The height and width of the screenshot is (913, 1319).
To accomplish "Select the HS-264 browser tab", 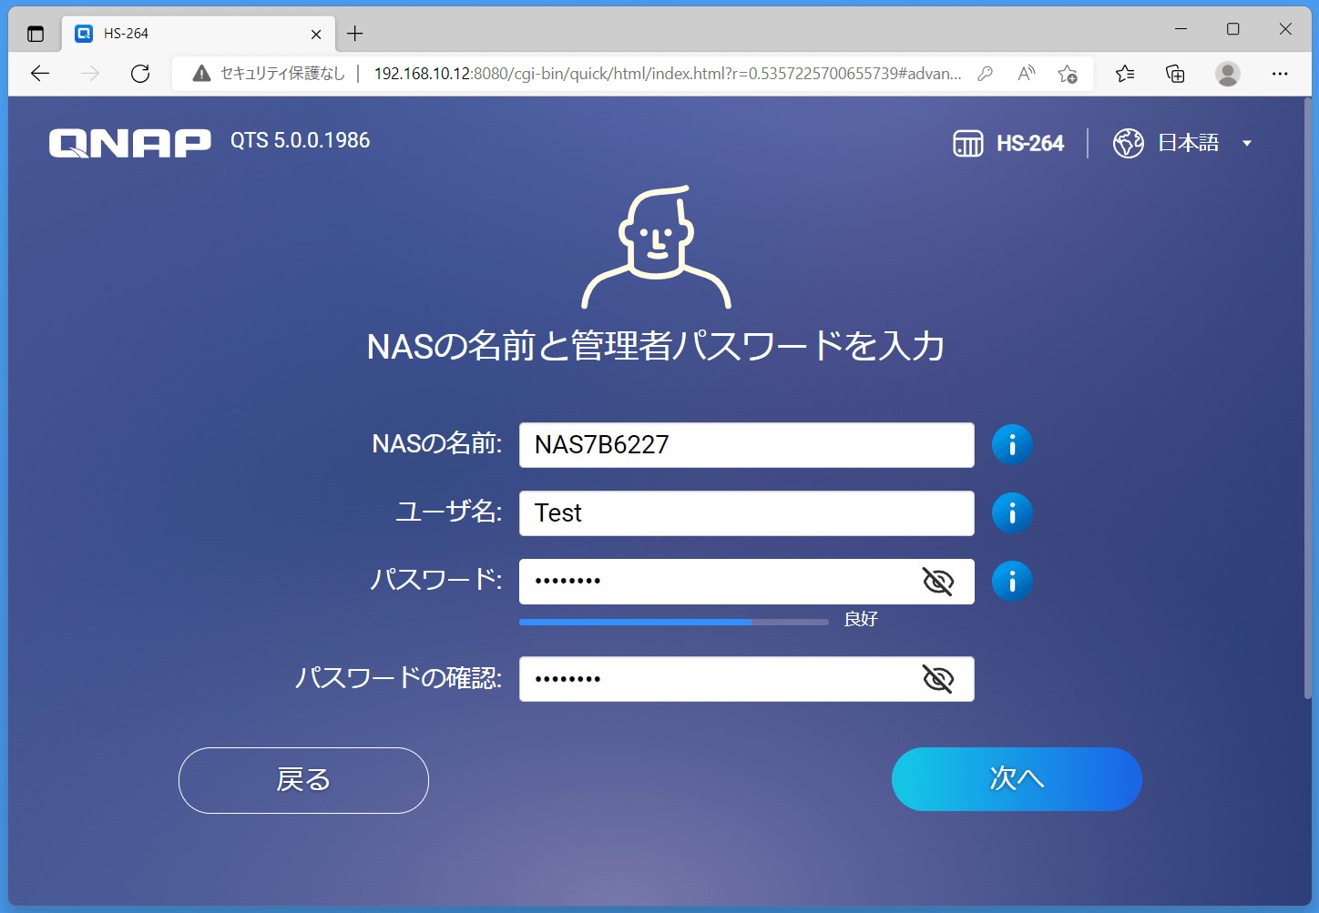I will (x=199, y=34).
